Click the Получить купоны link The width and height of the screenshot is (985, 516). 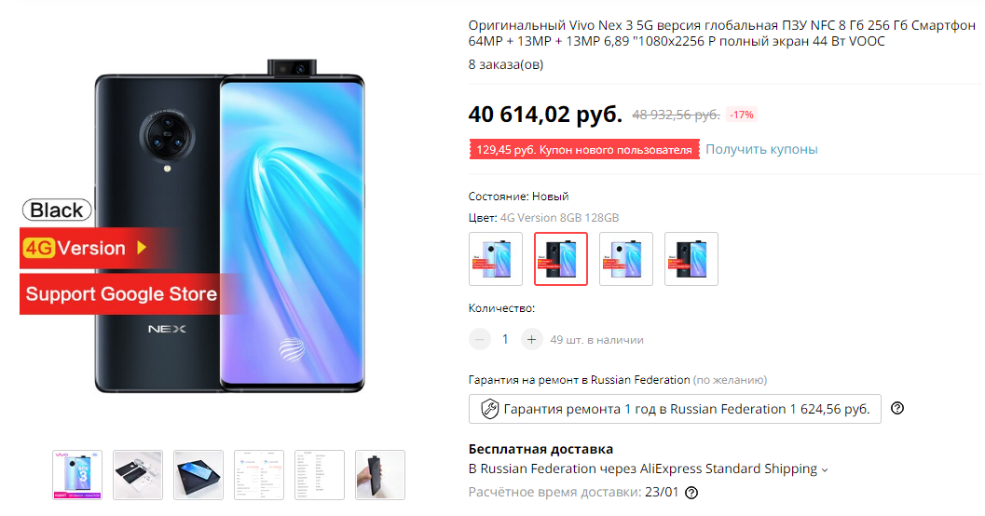coord(761,149)
